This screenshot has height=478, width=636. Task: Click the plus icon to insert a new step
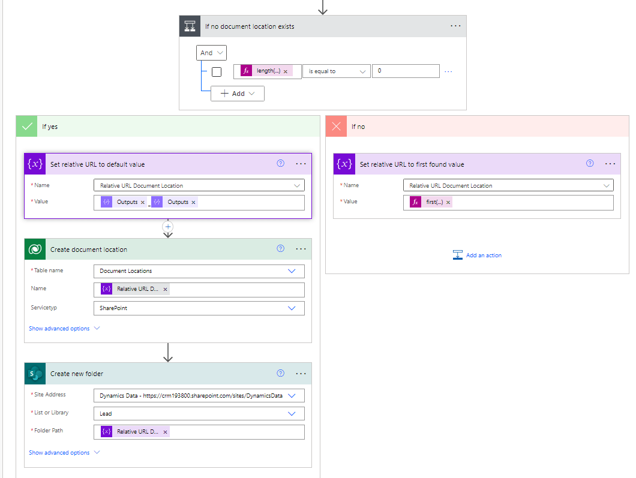(168, 228)
